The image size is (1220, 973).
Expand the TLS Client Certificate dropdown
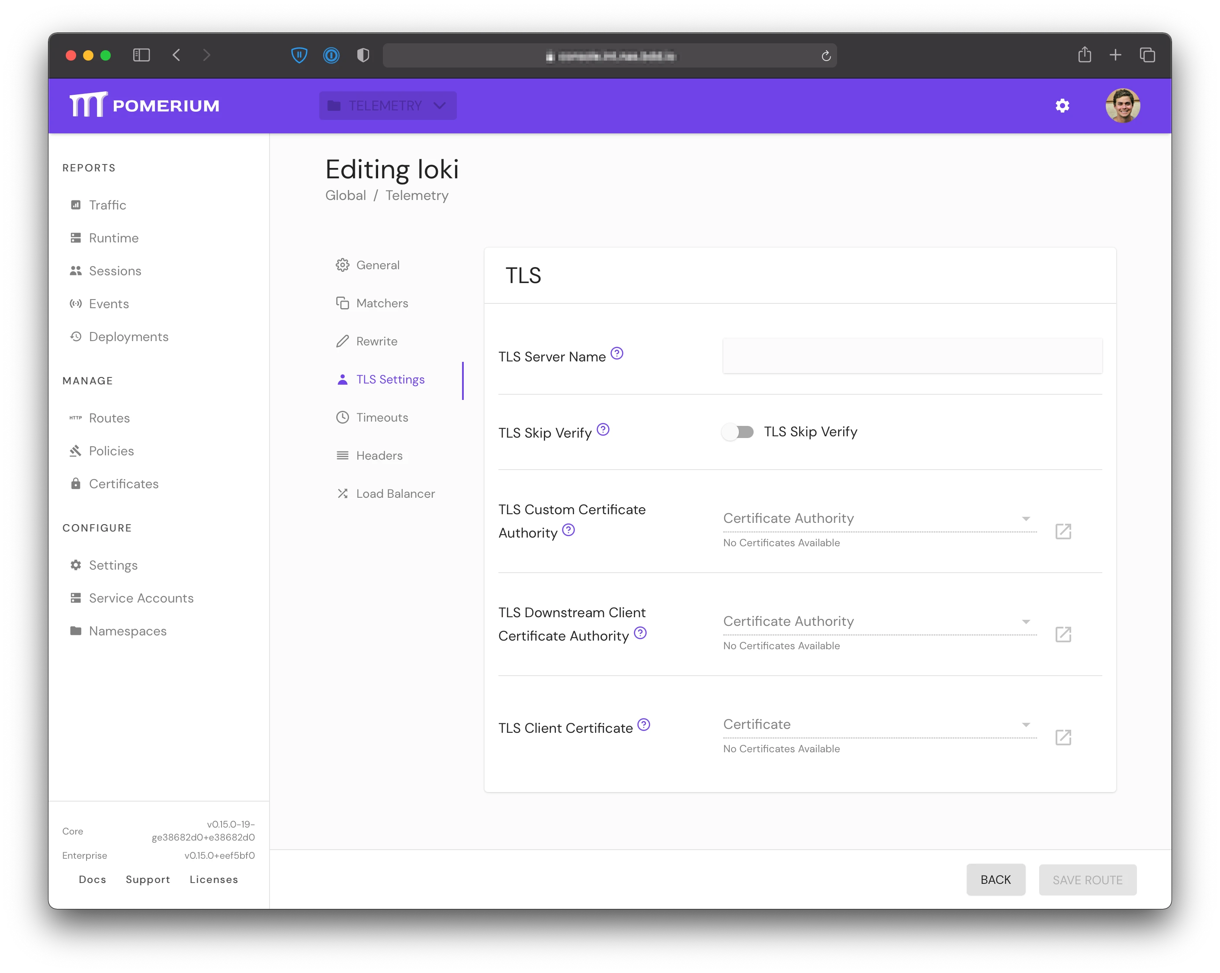click(880, 725)
